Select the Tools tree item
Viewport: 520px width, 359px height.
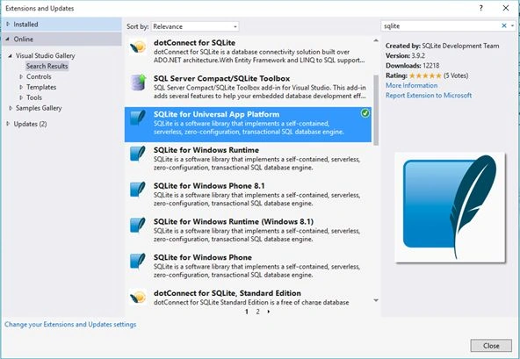pos(34,97)
